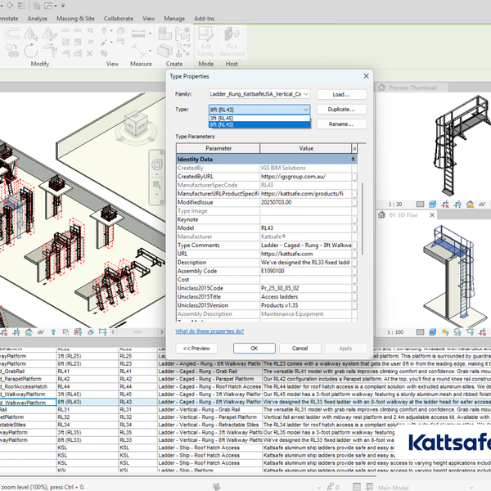The width and height of the screenshot is (491, 491).
Task: Click the Delete X icon in Modify panel
Action: pos(90,53)
